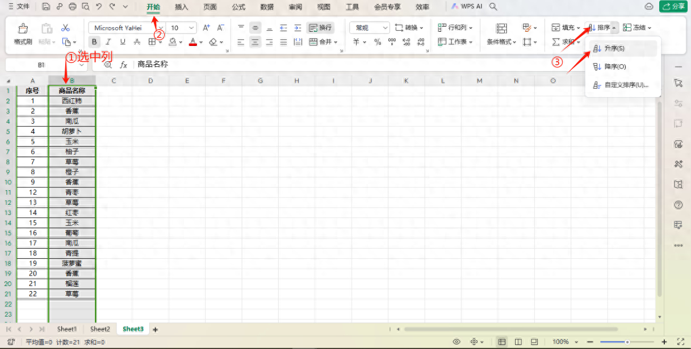Click the Share (分享) button
Viewport: 691px width, 349px height.
(x=673, y=7)
